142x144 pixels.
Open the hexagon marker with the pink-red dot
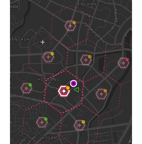click(123, 63)
